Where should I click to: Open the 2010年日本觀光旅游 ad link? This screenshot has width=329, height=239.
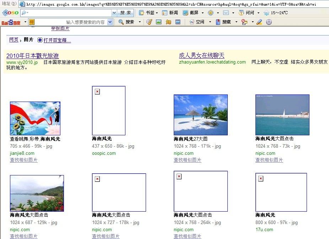tap(32, 56)
